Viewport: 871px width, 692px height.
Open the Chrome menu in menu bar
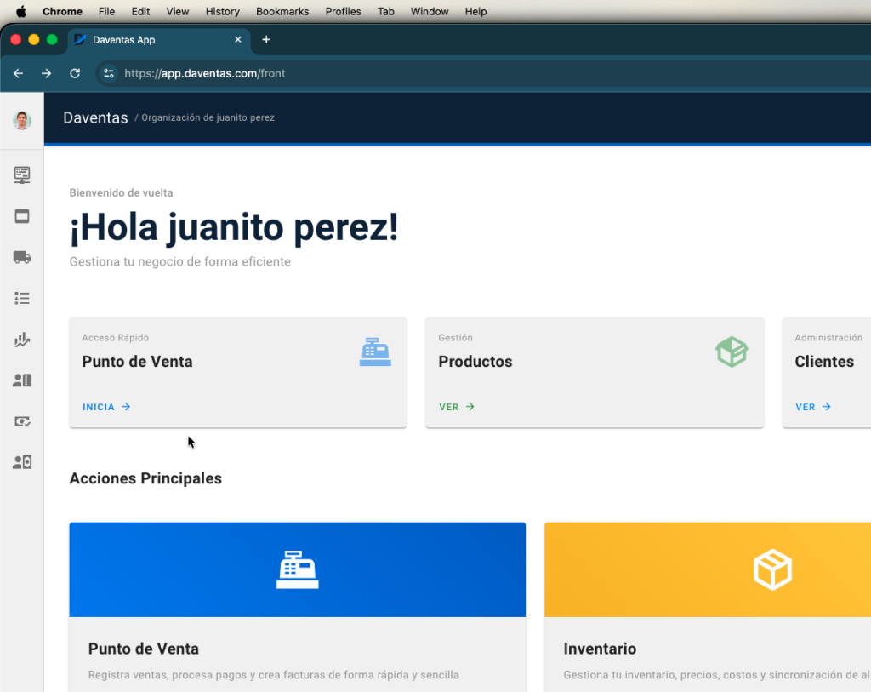pyautogui.click(x=62, y=11)
